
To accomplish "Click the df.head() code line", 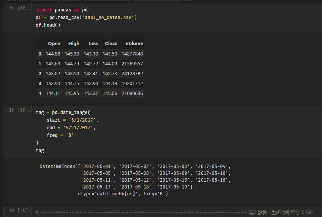I will (x=48, y=25).
